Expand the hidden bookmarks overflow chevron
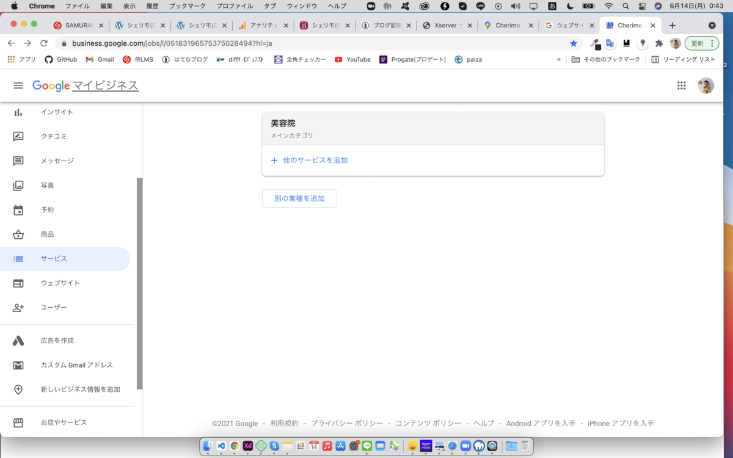733x458 pixels. [558, 59]
